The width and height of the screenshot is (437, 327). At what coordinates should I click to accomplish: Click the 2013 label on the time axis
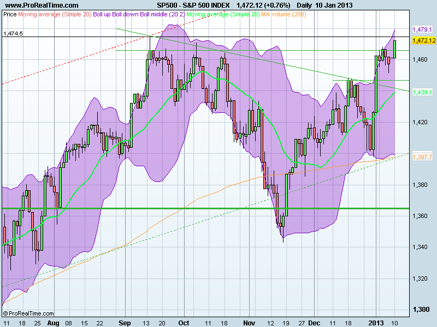(376, 323)
